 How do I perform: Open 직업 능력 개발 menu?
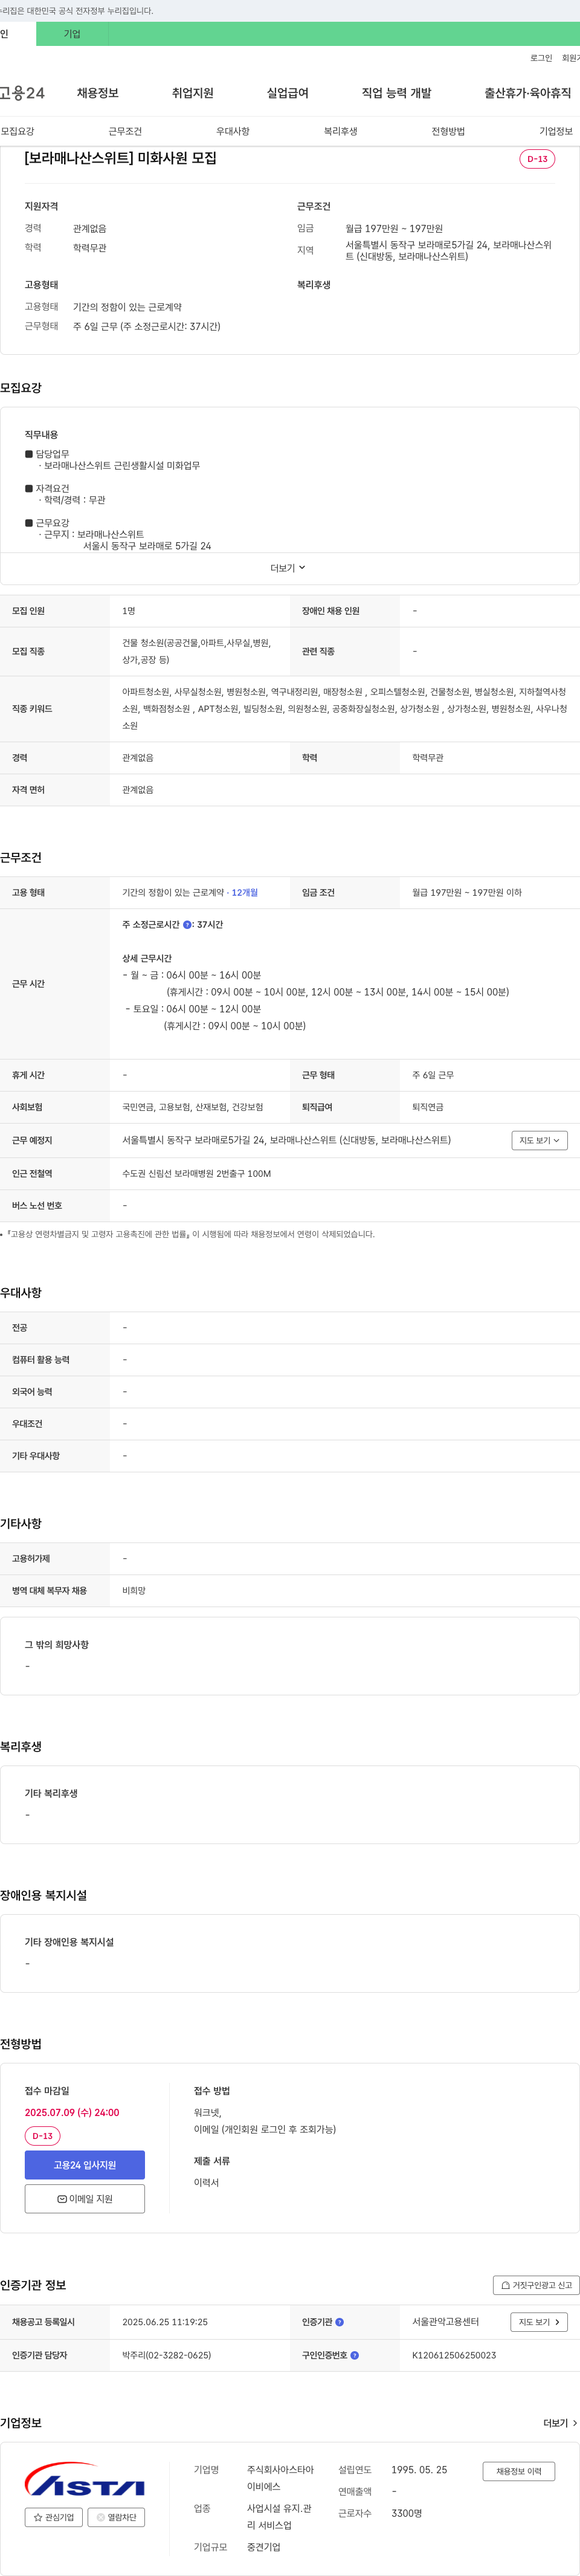pyautogui.click(x=397, y=93)
